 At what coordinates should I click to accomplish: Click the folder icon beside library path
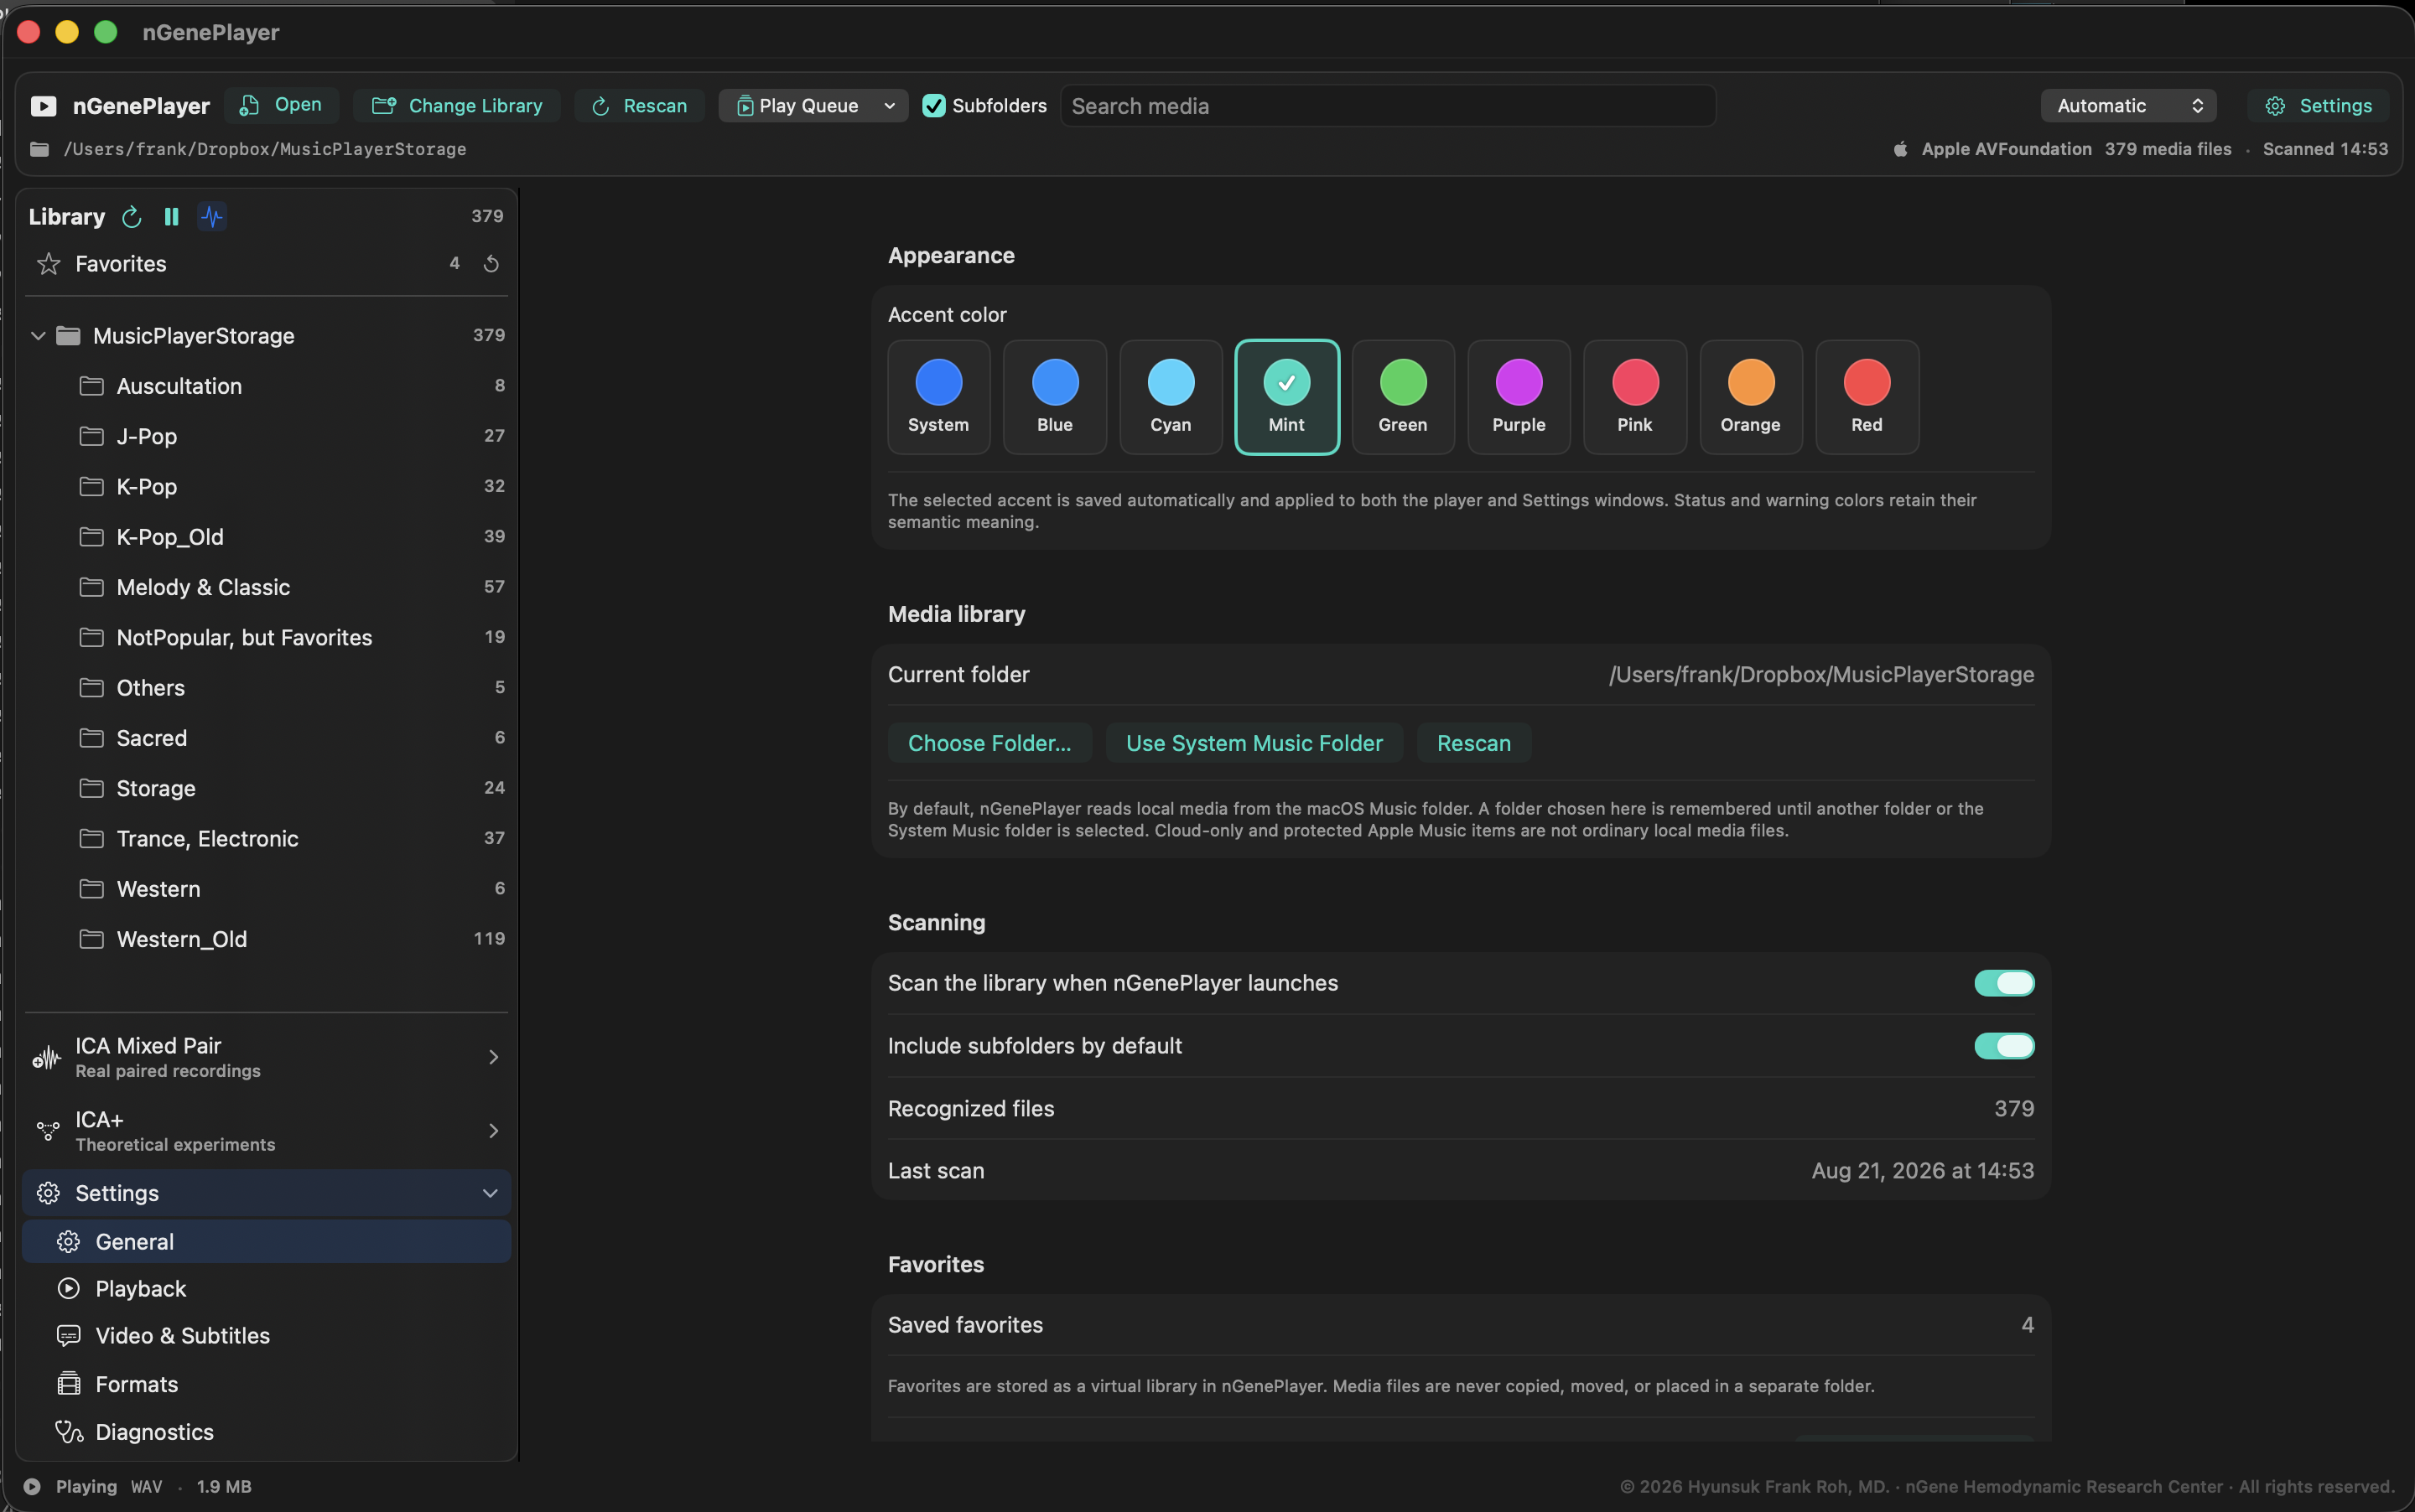click(39, 149)
